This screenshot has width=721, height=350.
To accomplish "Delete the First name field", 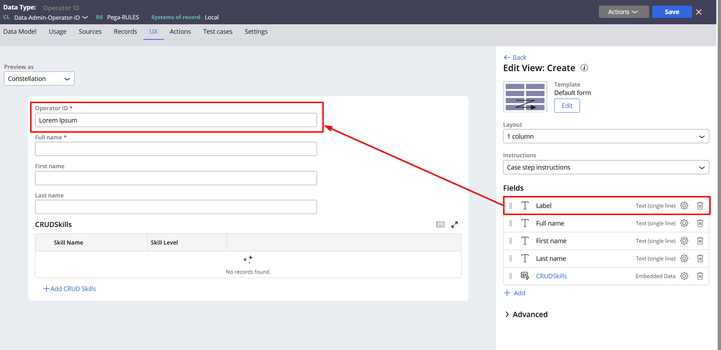I will coord(700,241).
